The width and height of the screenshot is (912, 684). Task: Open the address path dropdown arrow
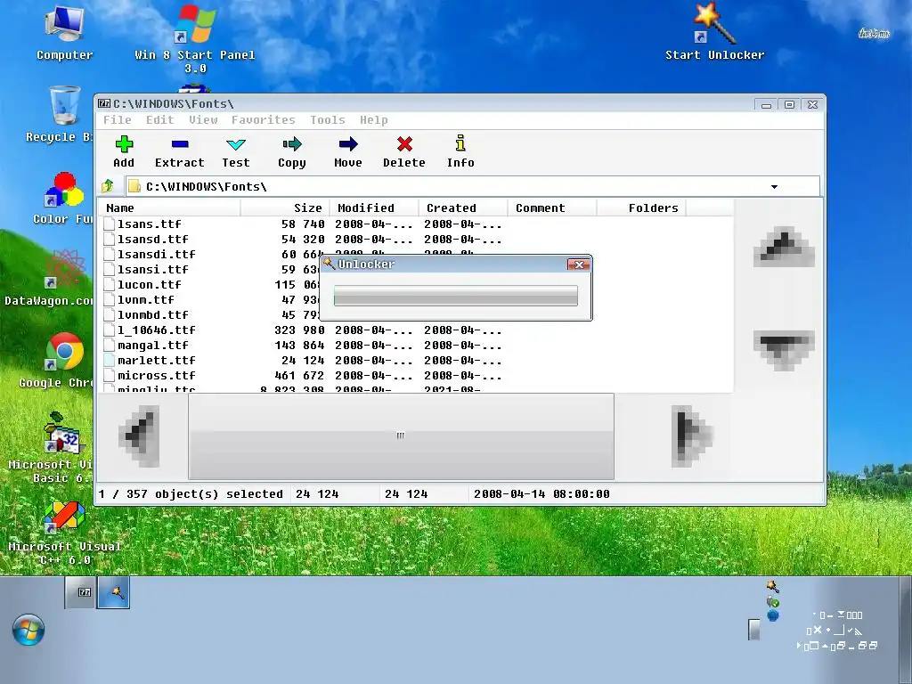[774, 187]
